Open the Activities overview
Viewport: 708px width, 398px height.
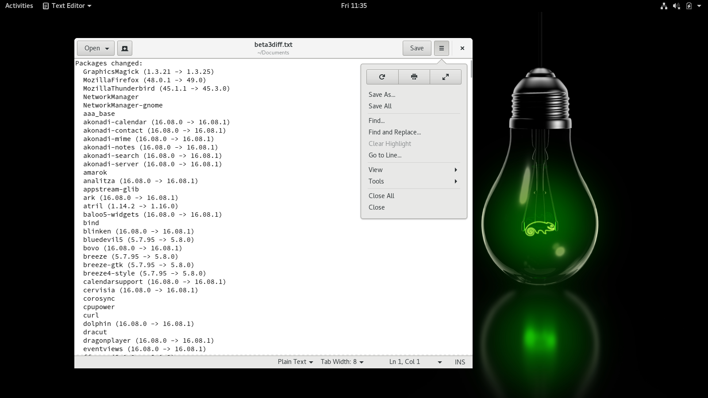[19, 6]
